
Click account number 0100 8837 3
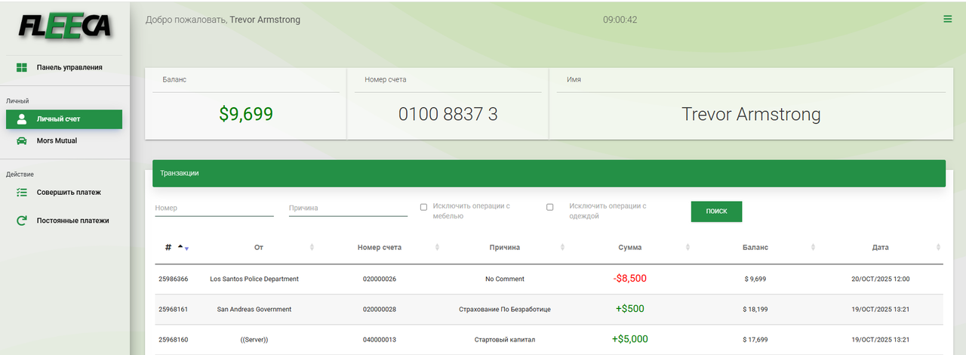point(448,114)
